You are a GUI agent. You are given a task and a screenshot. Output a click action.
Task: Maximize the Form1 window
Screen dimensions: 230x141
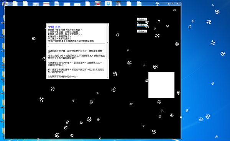(x=172, y=3)
